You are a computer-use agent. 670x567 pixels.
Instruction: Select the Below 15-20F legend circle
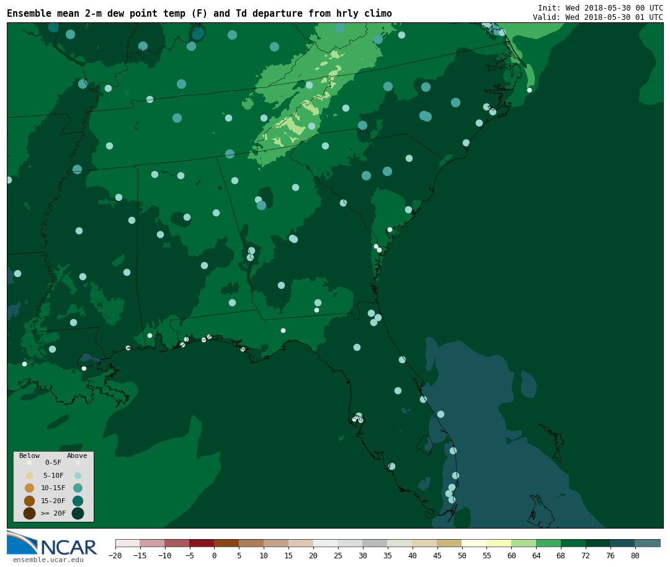coord(30,501)
